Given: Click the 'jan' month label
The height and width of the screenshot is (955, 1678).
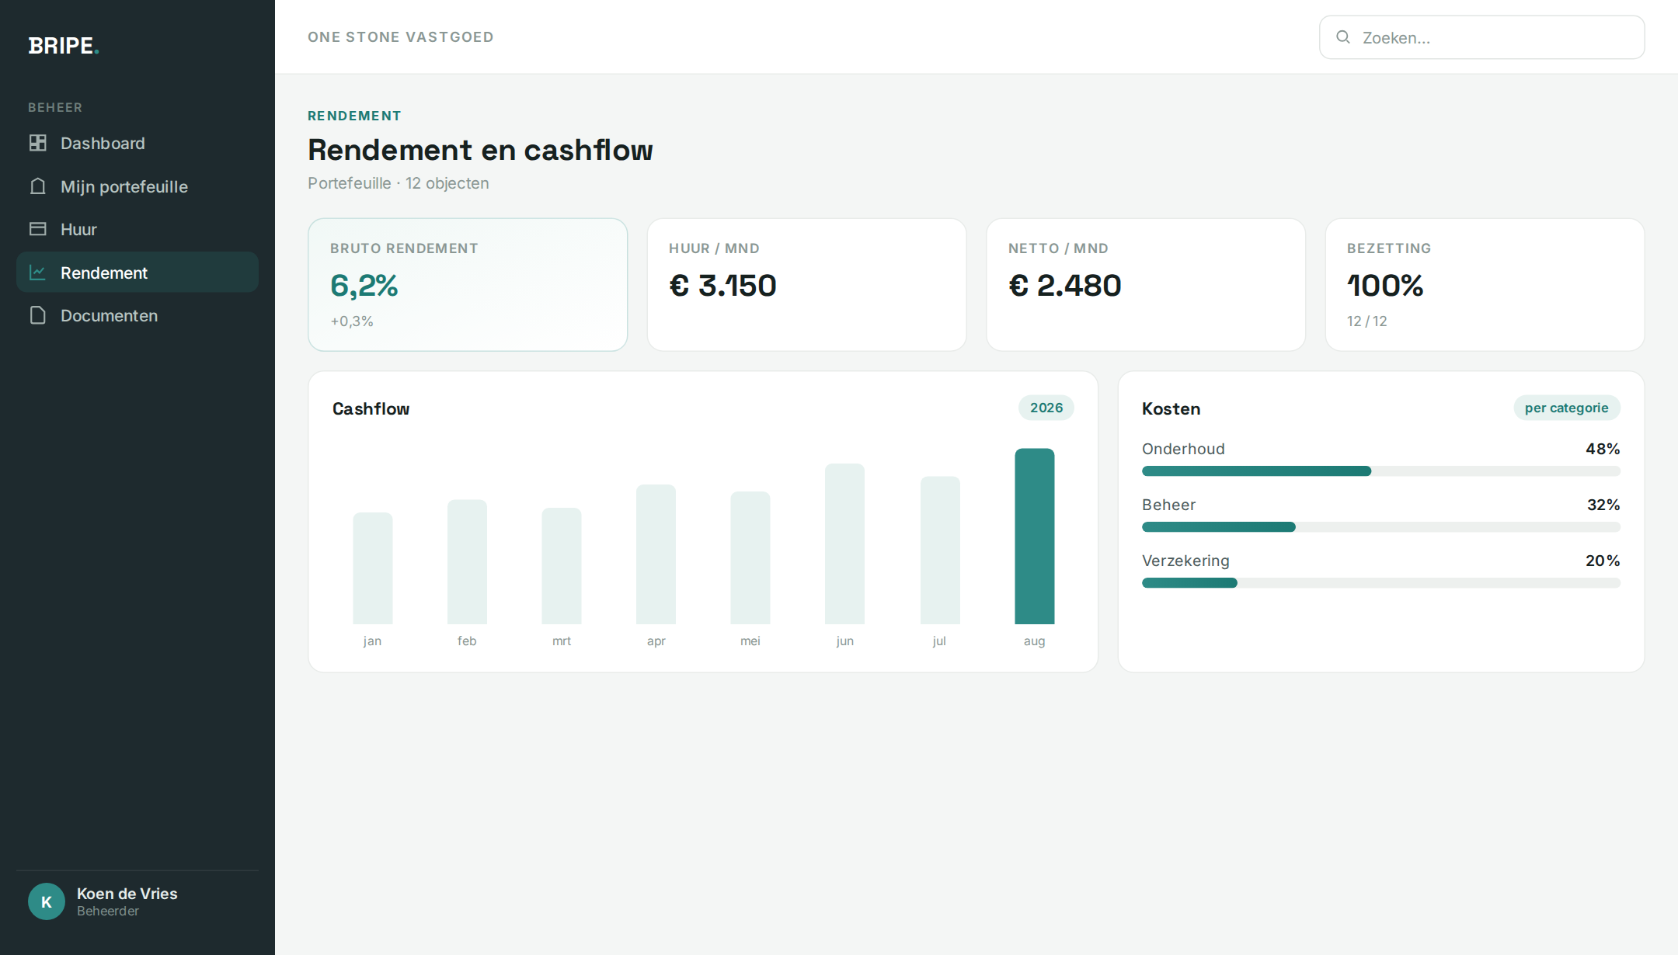Looking at the screenshot, I should tap(372, 641).
